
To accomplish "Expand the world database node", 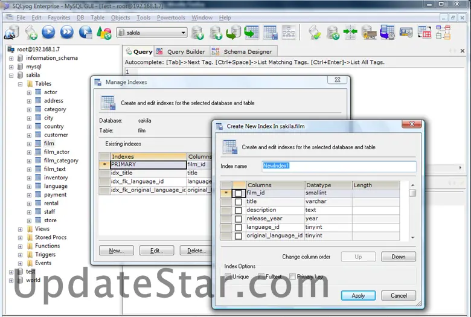I will click(11, 281).
